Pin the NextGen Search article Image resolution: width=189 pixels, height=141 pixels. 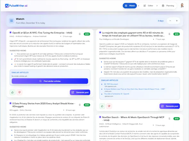click(x=169, y=119)
